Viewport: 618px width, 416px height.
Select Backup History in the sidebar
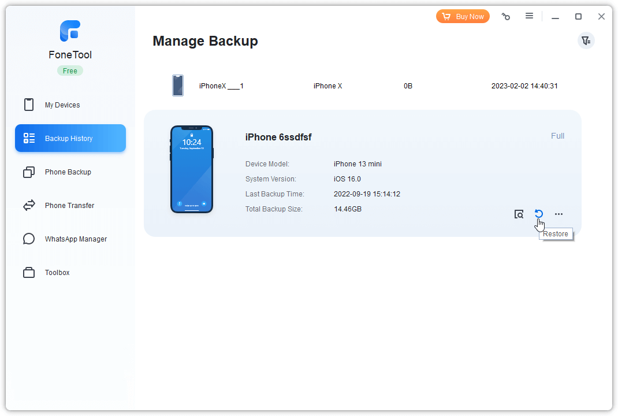tap(70, 139)
